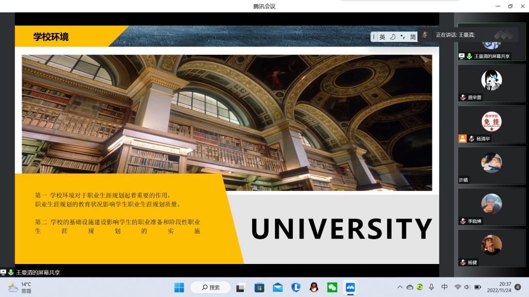Click the muted mic icon beside 盛荣萱
The image size is (529, 297).
click(x=463, y=97)
